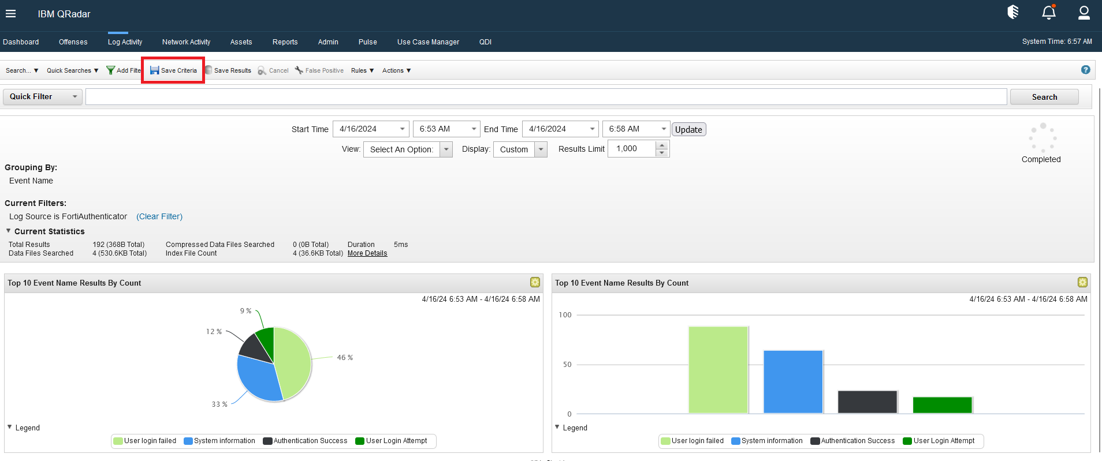Viewport: 1102px width, 461px height.
Task: Click Save Criteria in the toolbar
Action: (x=173, y=70)
